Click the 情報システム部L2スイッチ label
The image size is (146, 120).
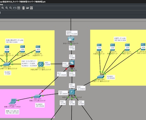(37, 101)
